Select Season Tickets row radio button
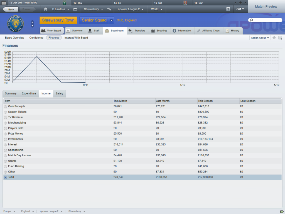This screenshot has width=285, height=214. point(6,112)
